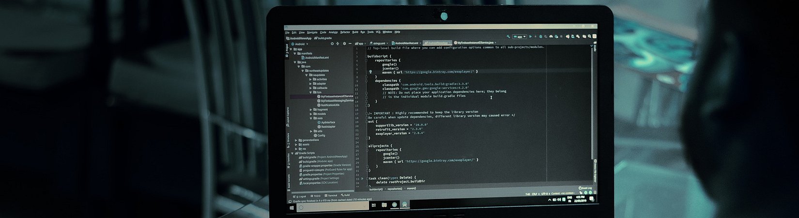Click the collapse all icon in Project panel

click(338, 44)
